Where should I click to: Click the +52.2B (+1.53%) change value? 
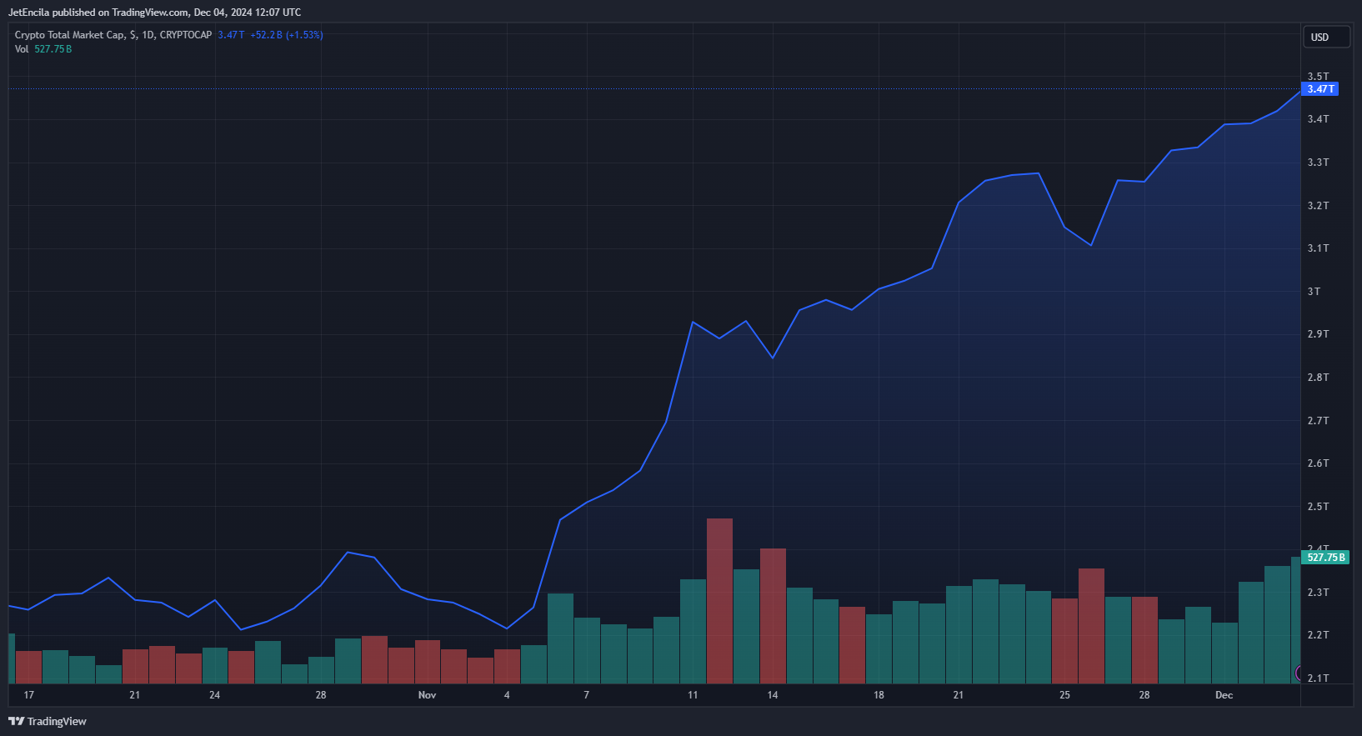(287, 35)
